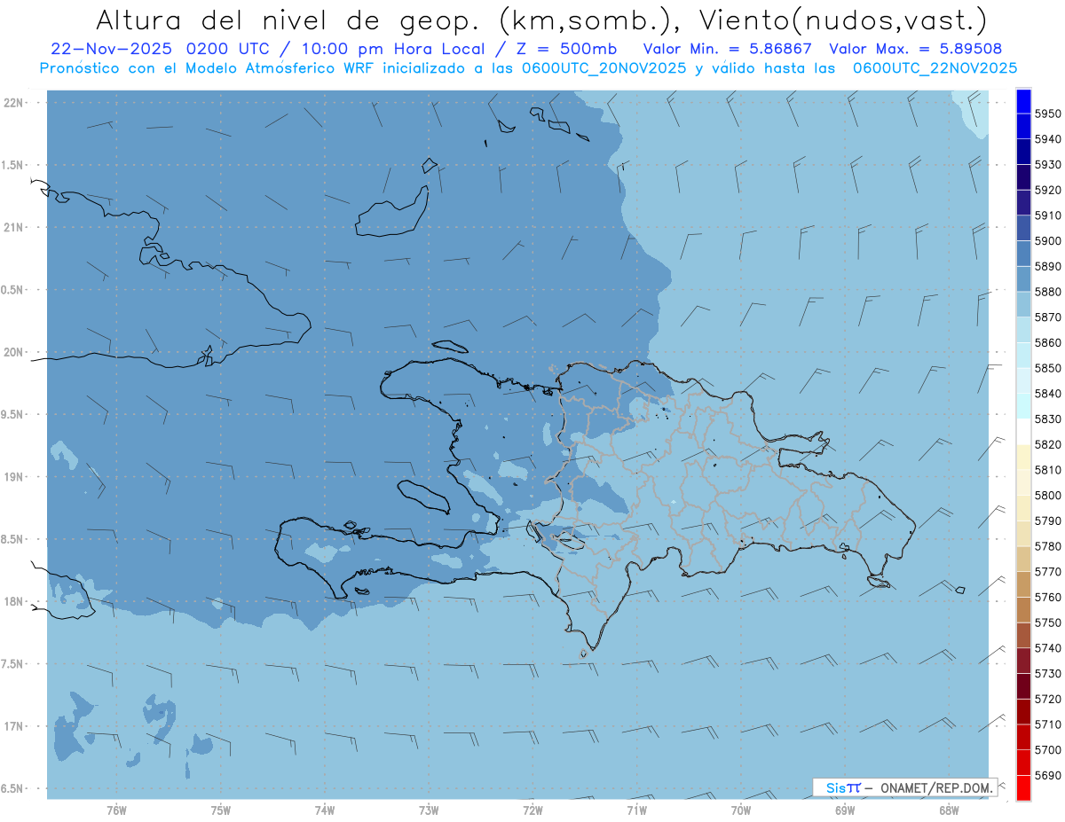This screenshot has height=822, width=1065.
Task: Click the legend value '5950'
Action: (1047, 114)
